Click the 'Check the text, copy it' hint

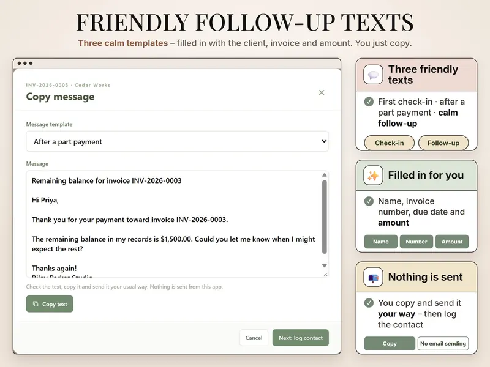(x=124, y=287)
